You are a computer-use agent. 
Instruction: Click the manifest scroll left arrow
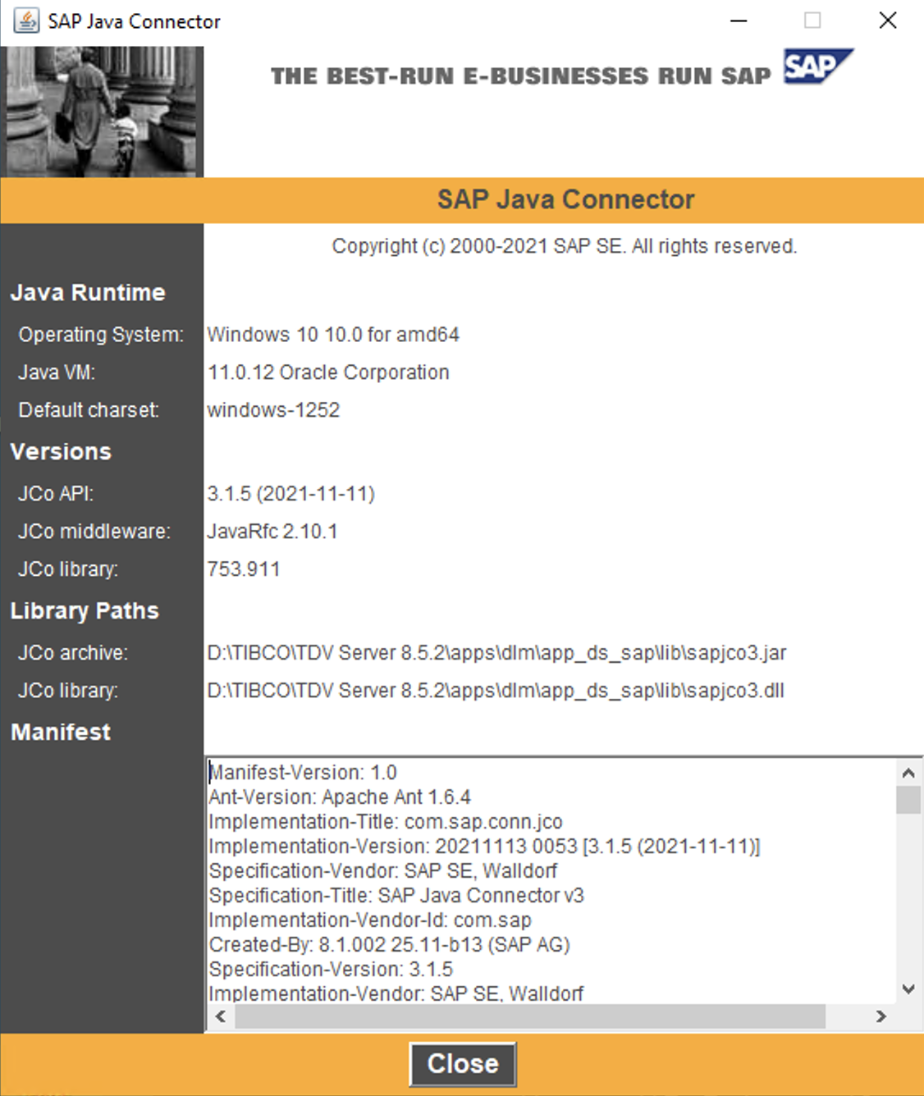(x=220, y=1016)
